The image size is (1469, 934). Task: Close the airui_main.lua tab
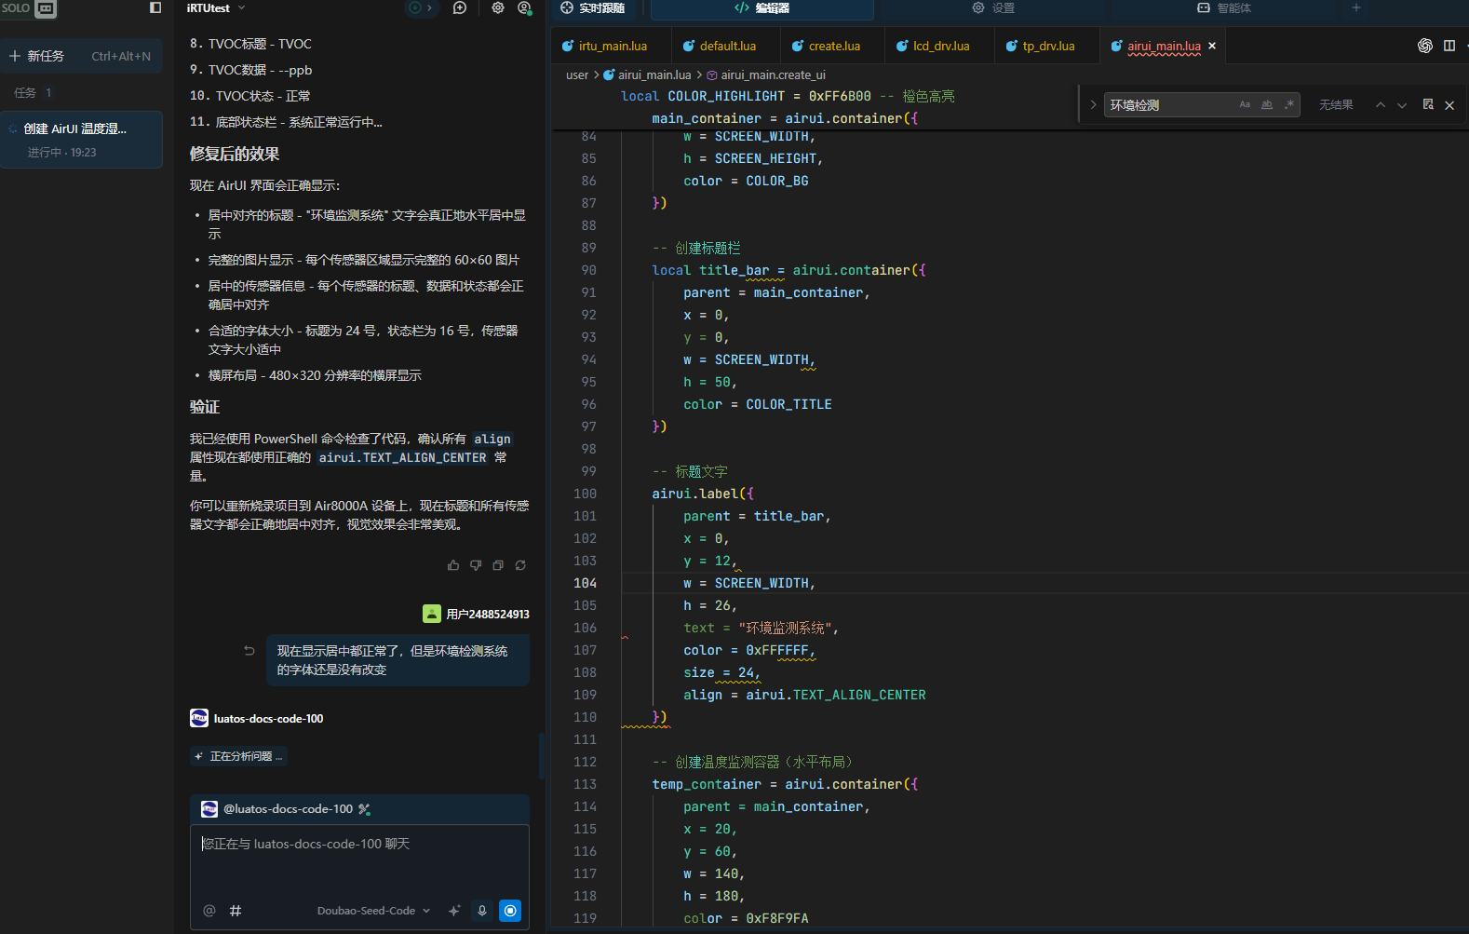point(1212,46)
